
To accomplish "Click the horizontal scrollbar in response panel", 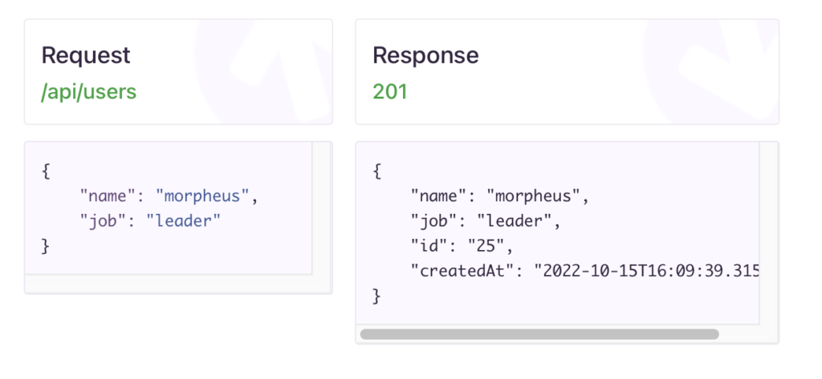I will click(539, 334).
